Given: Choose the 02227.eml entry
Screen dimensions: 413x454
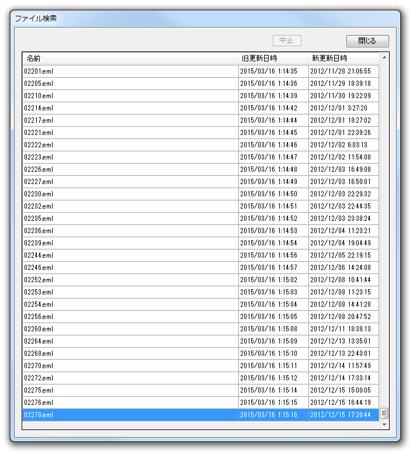Looking at the screenshot, I should [x=200, y=182].
